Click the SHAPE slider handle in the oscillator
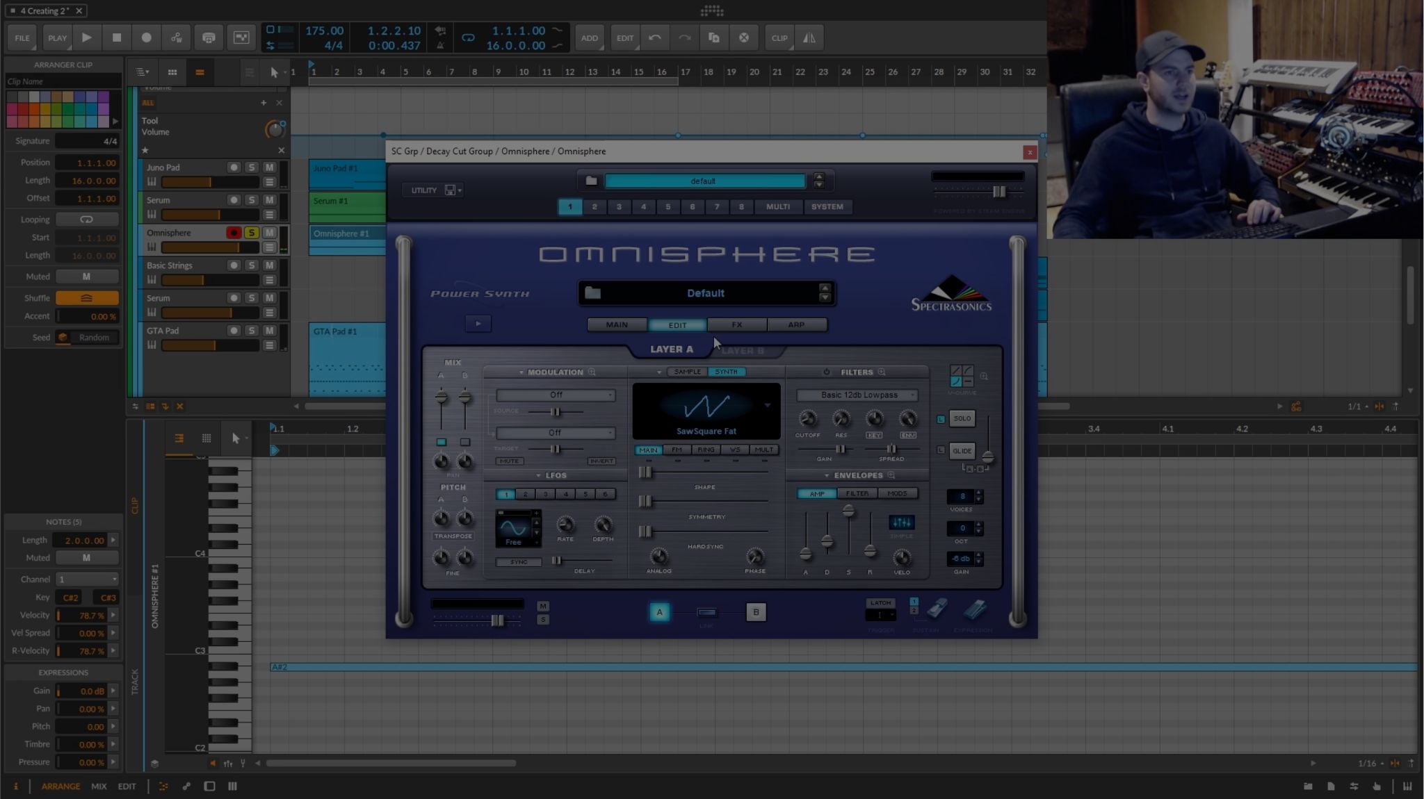 [645, 472]
